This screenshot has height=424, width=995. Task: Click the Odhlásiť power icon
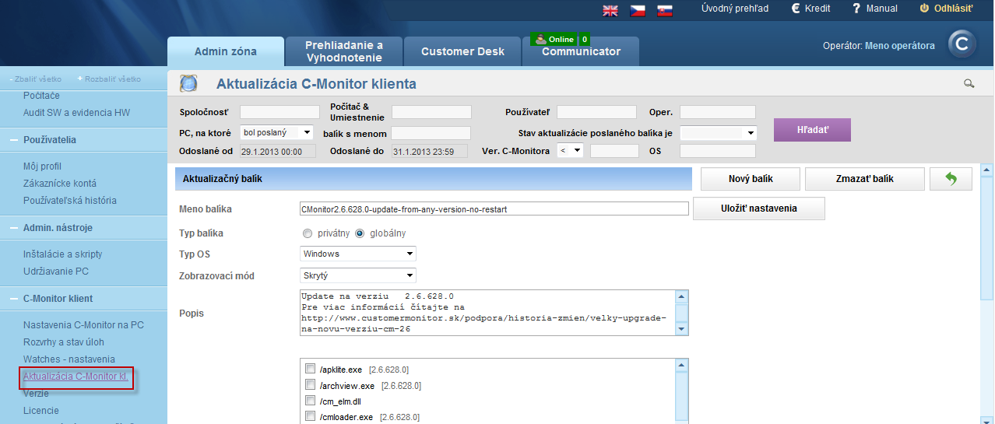pos(924,9)
